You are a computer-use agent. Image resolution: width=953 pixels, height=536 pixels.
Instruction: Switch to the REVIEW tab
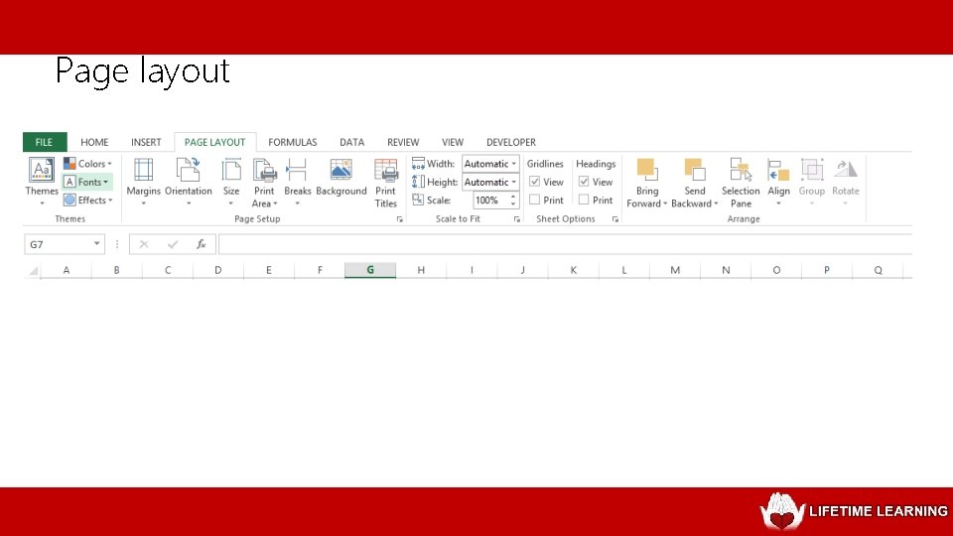(x=403, y=142)
